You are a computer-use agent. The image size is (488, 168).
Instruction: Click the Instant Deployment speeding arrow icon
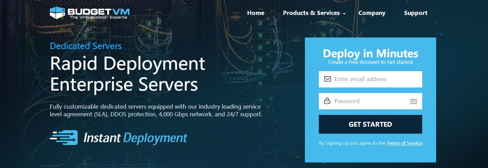pyautogui.click(x=64, y=138)
